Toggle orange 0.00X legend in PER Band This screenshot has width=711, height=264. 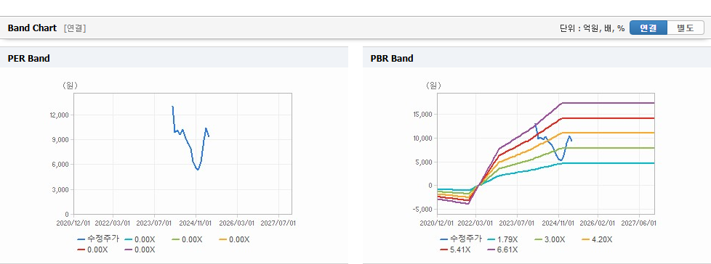click(x=234, y=239)
